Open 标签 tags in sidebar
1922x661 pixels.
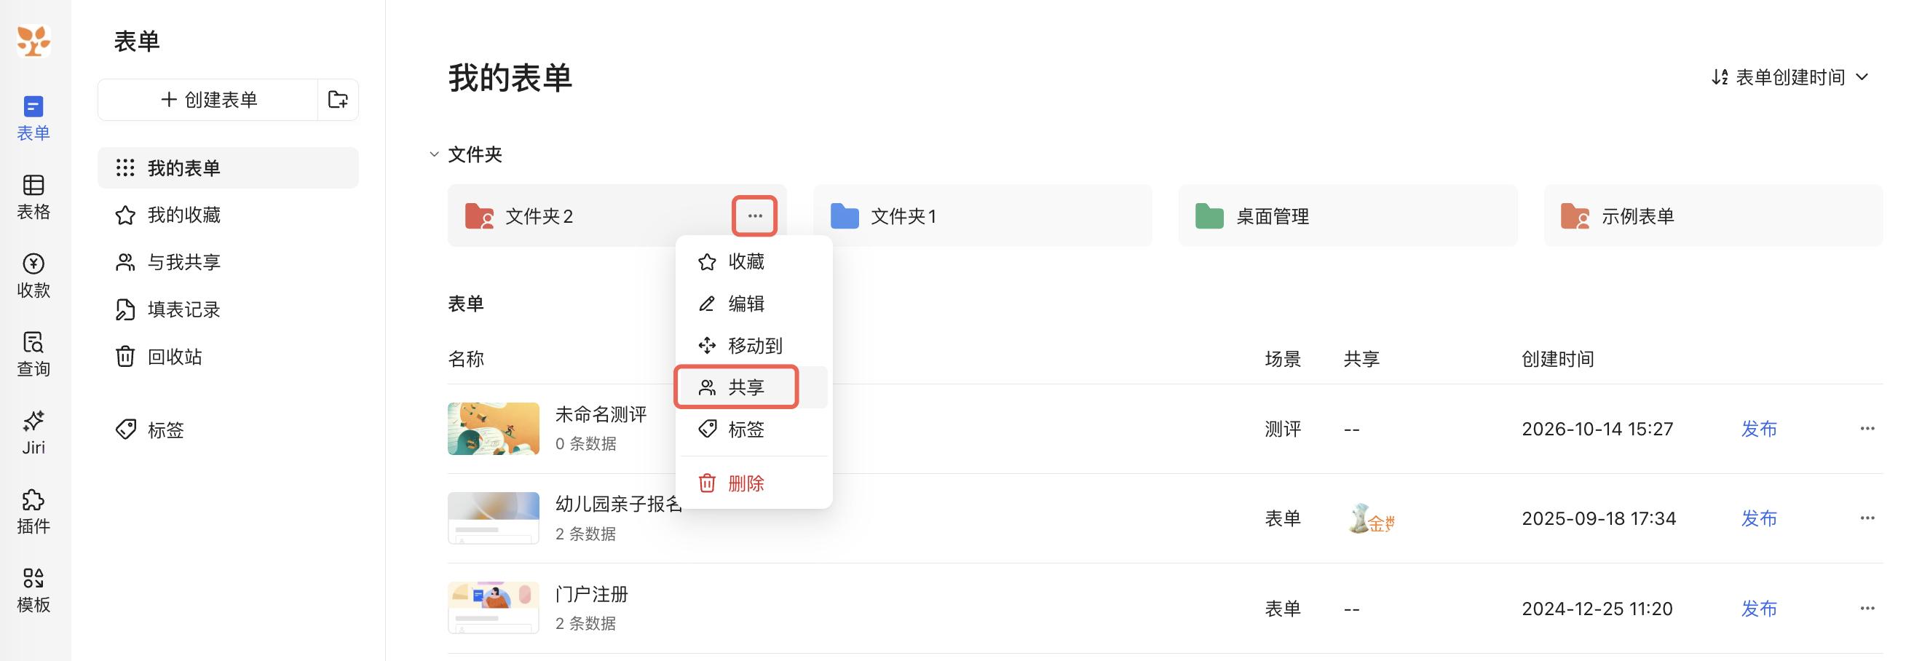point(228,430)
